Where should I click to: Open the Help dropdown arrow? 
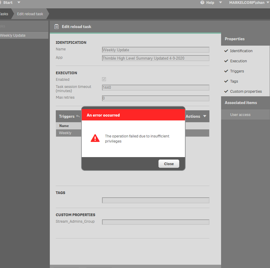(x=220, y=2)
